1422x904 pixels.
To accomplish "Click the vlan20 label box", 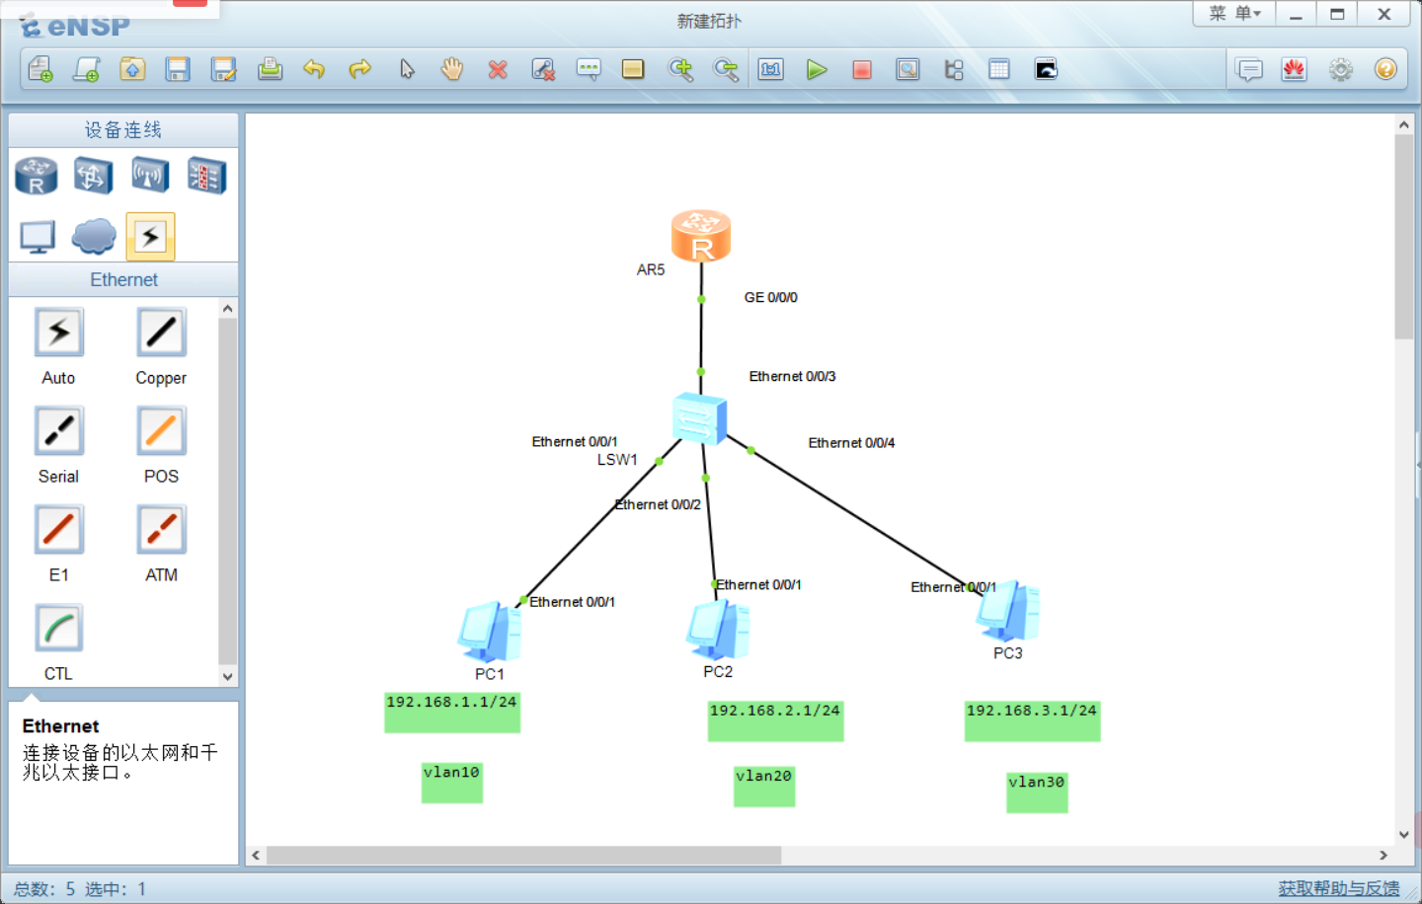I will (764, 787).
